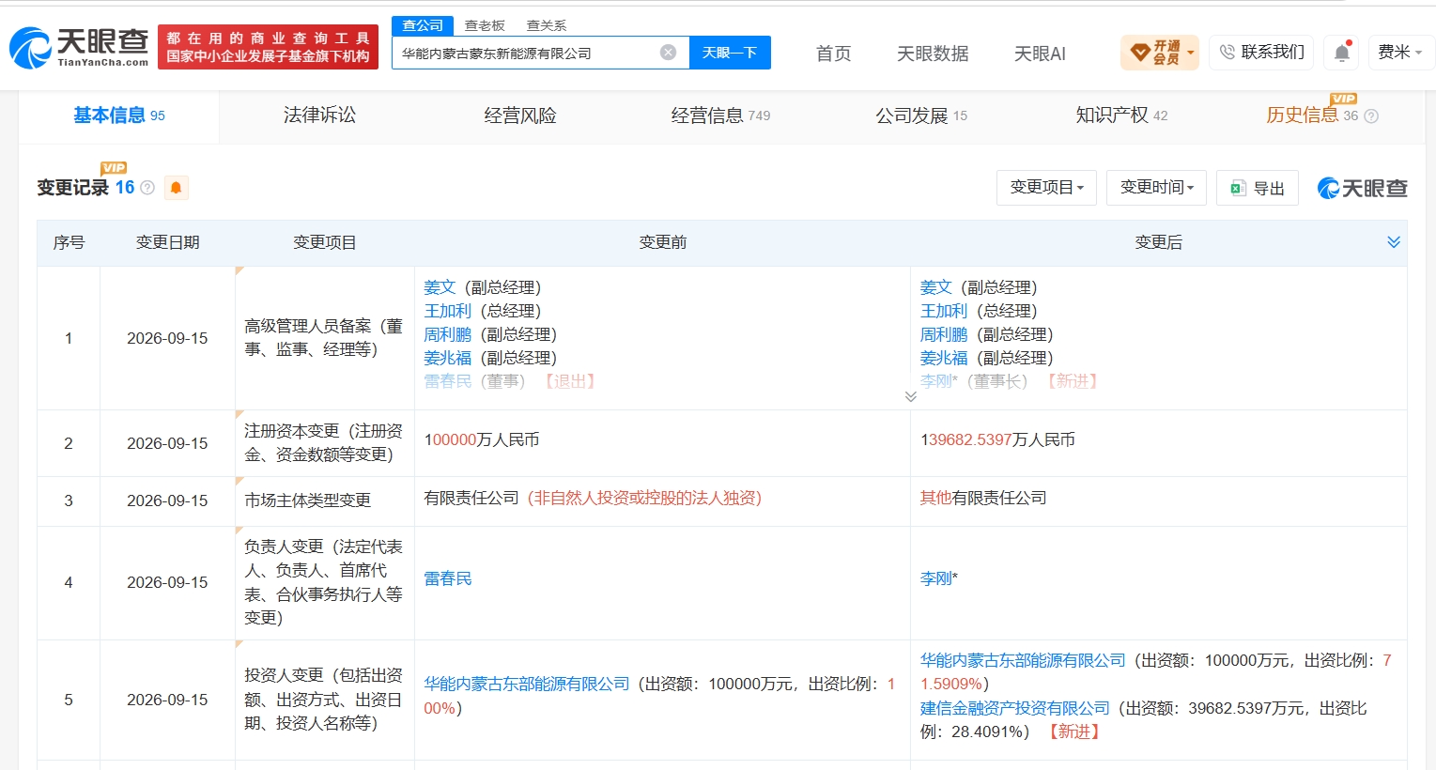Image resolution: width=1436 pixels, height=770 pixels.
Task: Open 姜兆福 link in the 变更后 column
Action: pos(944,358)
